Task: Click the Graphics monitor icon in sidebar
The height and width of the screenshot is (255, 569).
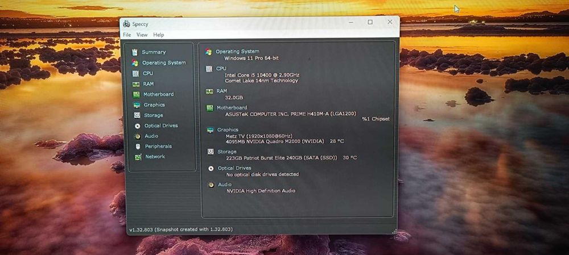Action: (137, 105)
